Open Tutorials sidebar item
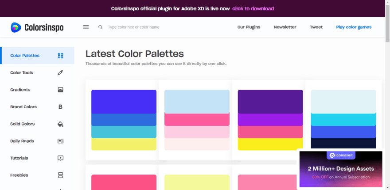 click(x=37, y=158)
